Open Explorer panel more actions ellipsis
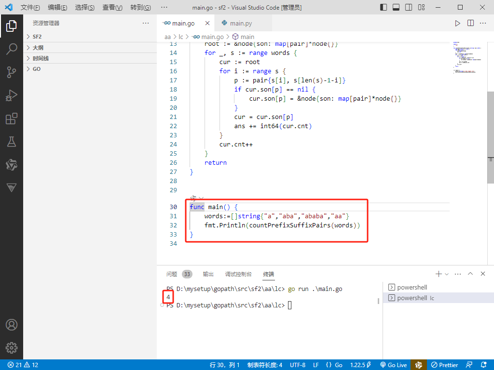Viewport: 494px width, 370px height. click(146, 23)
